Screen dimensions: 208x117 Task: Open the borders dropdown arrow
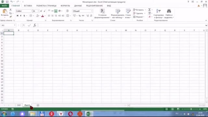pos(33,16)
